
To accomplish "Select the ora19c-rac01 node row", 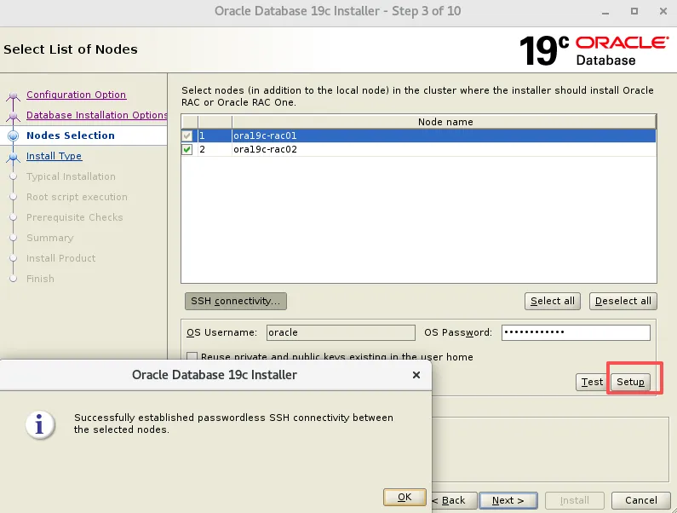I will coord(418,135).
